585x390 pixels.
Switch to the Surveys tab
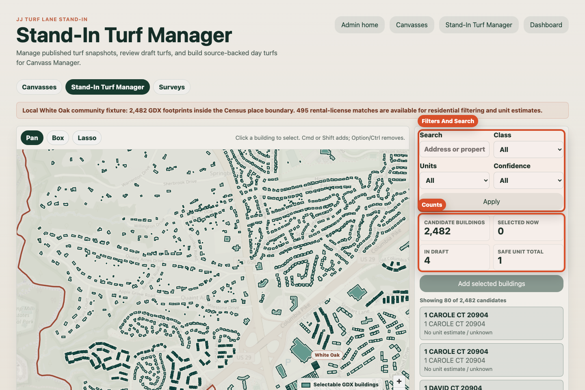click(172, 87)
